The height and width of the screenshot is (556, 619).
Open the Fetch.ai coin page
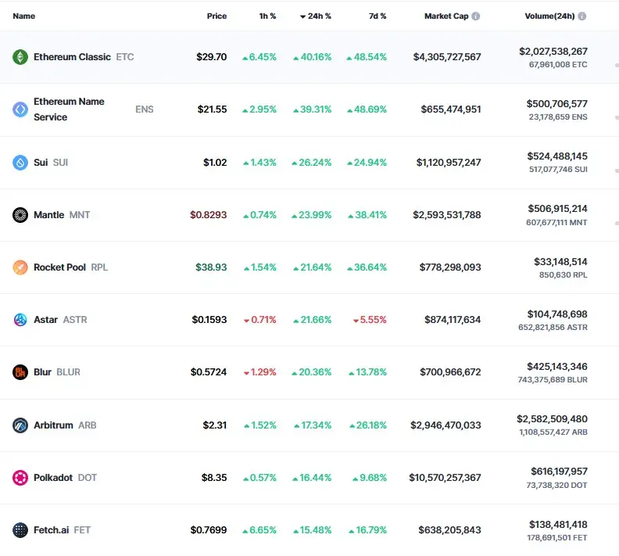[52, 530]
